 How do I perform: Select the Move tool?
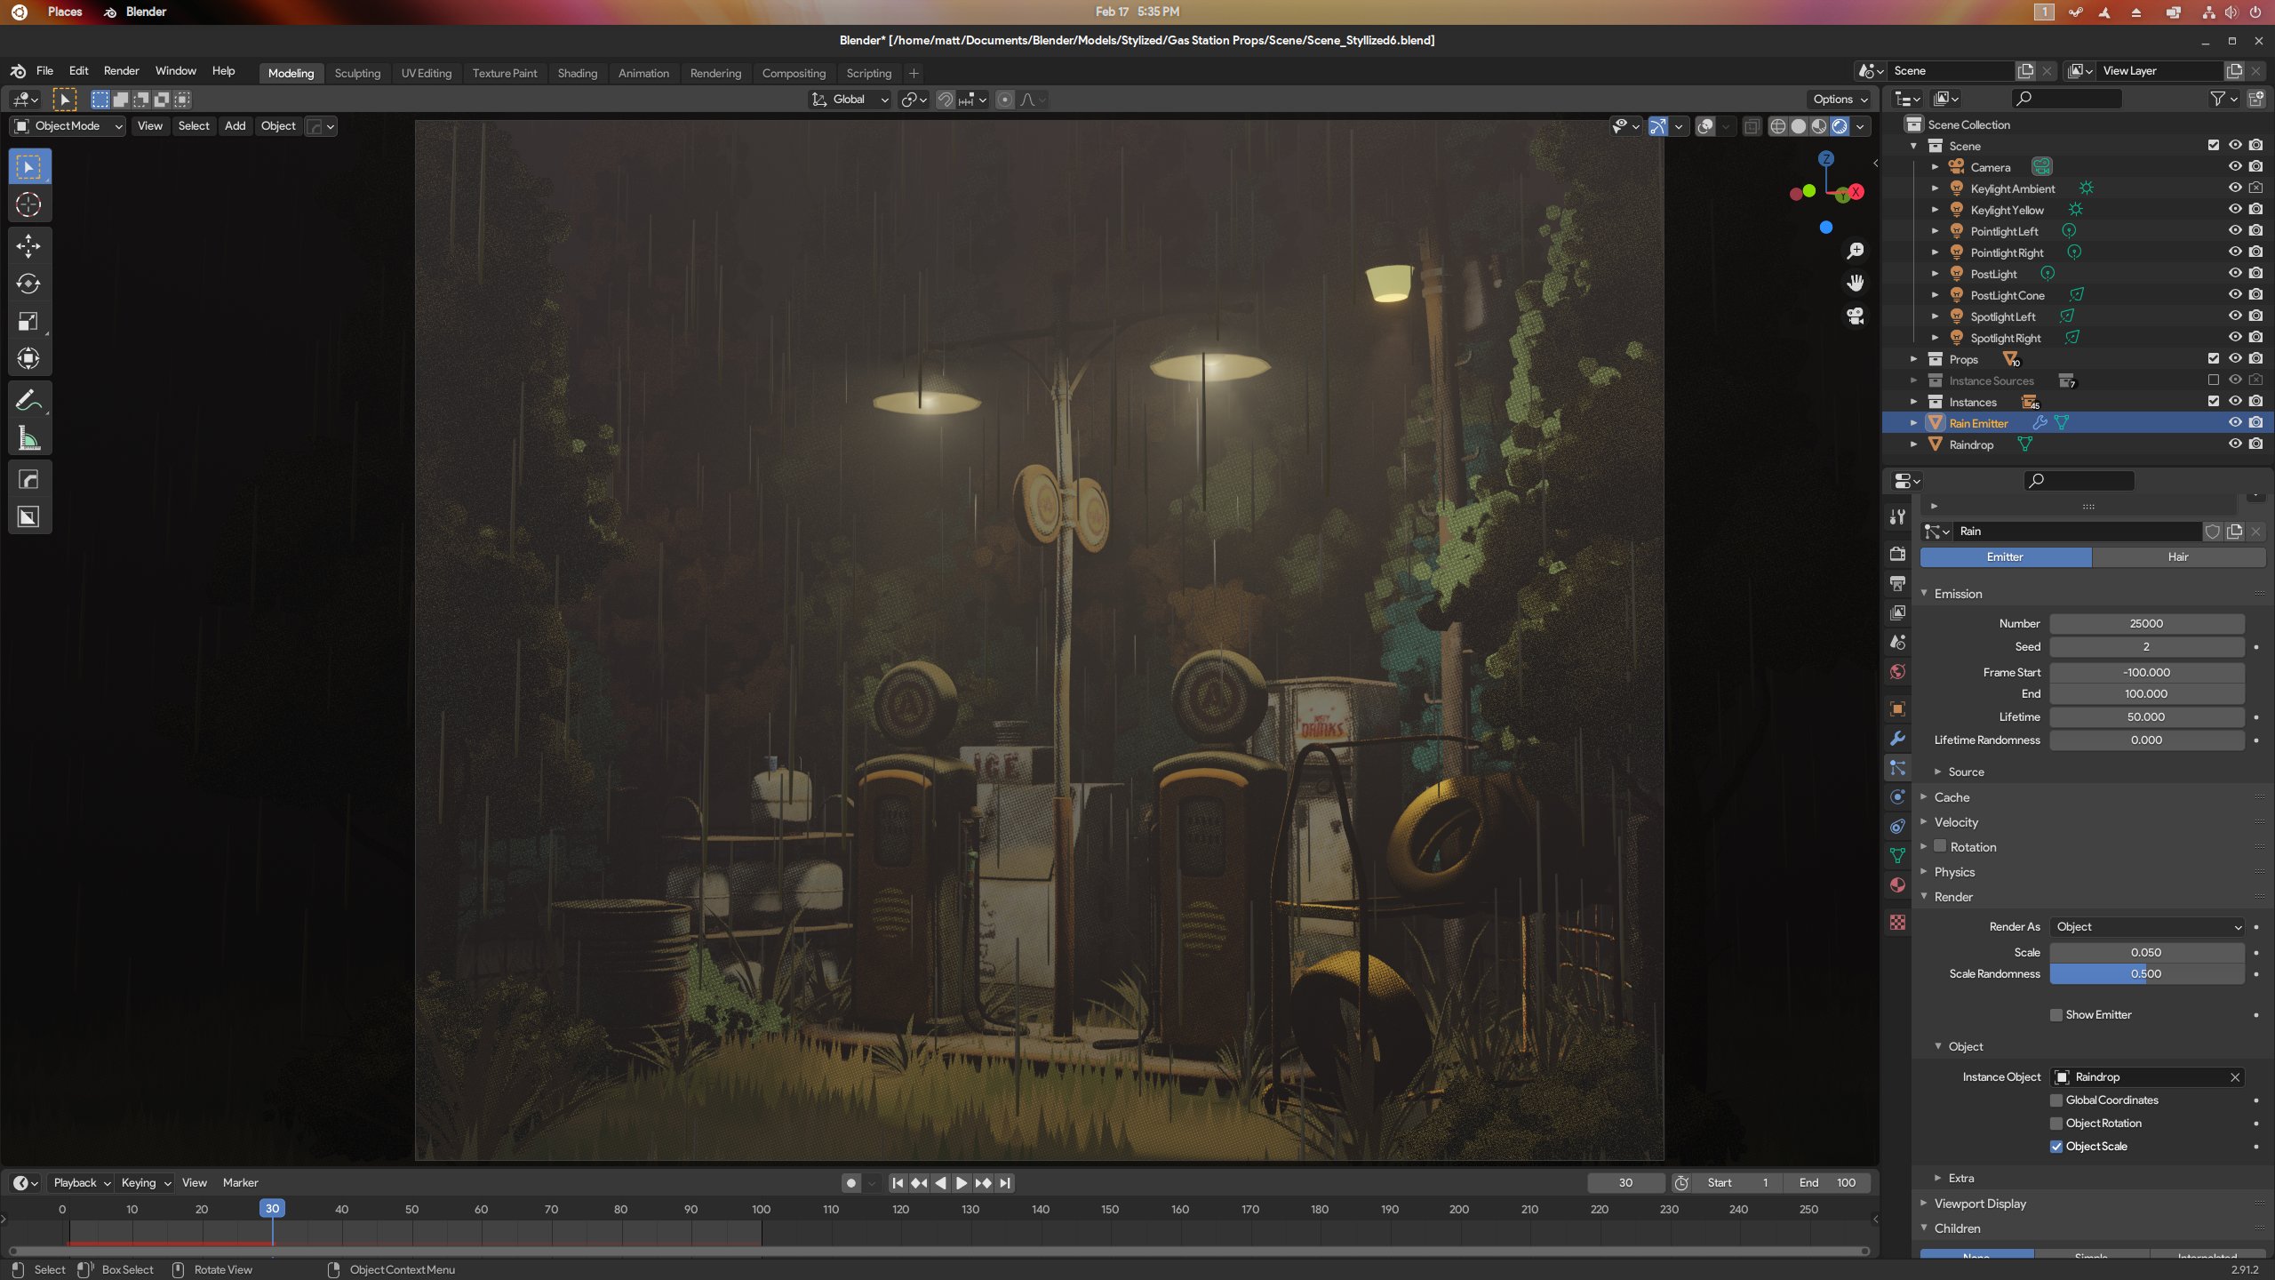pyautogui.click(x=28, y=245)
